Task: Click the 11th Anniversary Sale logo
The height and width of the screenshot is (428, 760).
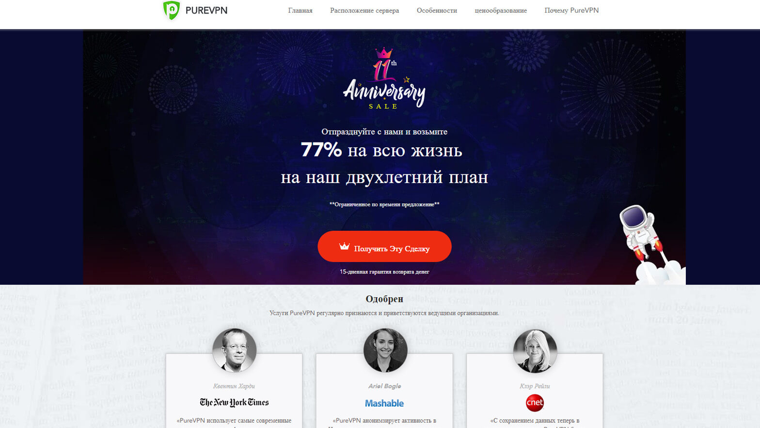Action: pyautogui.click(x=384, y=78)
